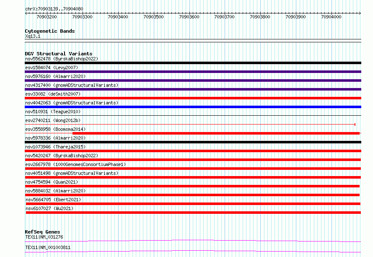The image size is (373, 257).
Task: Select the purple bar under nsv4317400
Action: click(193, 89)
